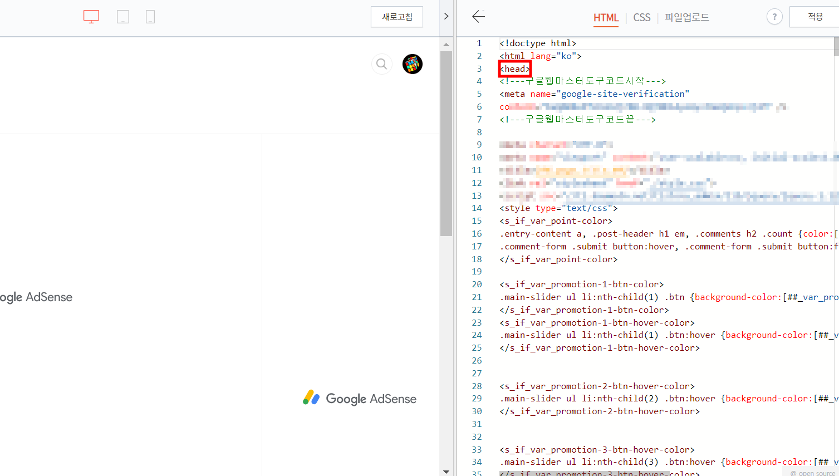The width and height of the screenshot is (839, 476).
Task: Click the <!doctype html> line
Action: (538, 43)
